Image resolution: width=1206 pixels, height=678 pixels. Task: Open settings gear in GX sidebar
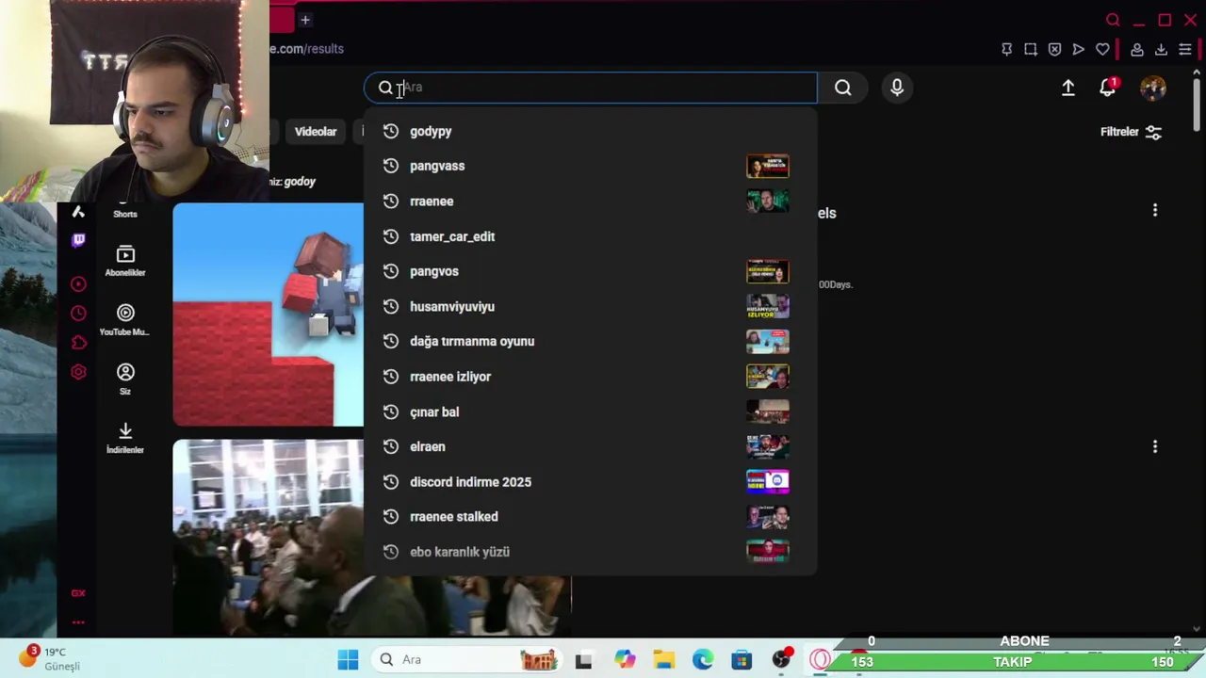78,372
